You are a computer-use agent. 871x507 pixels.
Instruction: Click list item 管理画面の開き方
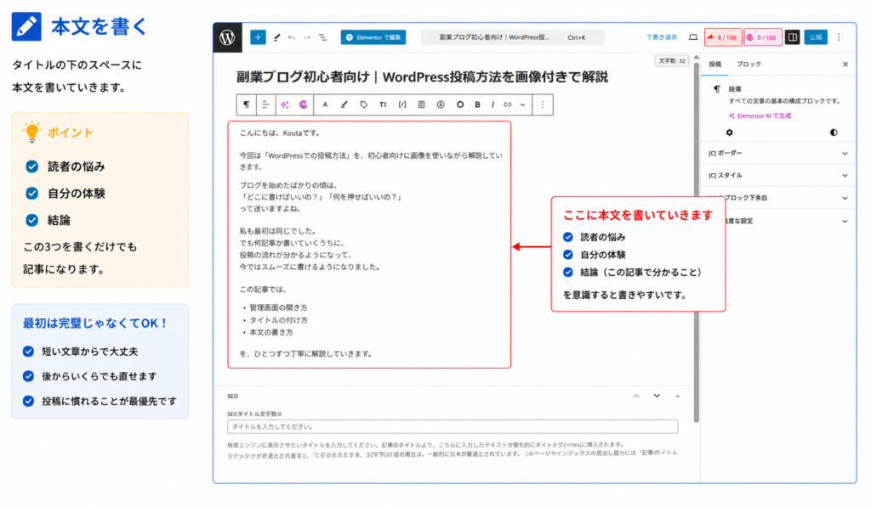click(278, 307)
